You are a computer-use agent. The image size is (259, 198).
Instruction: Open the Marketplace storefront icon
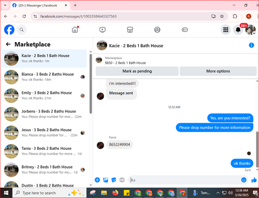[130, 30]
